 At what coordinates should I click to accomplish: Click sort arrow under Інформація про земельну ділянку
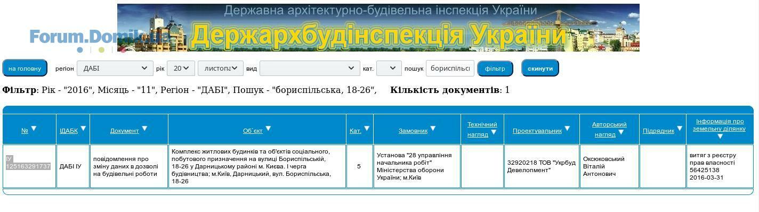[720, 137]
